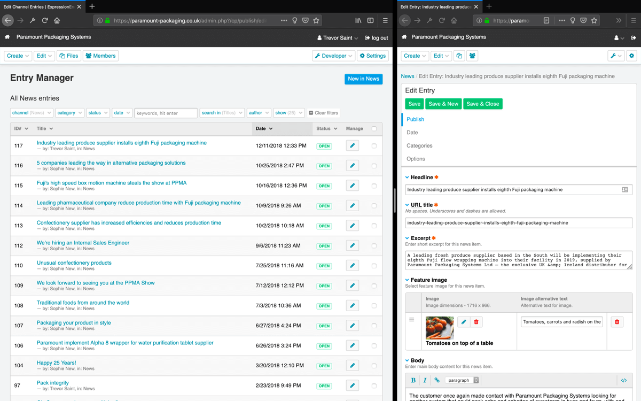The image size is (641, 401).
Task: Insert a link in the Body editor
Action: (x=437, y=380)
